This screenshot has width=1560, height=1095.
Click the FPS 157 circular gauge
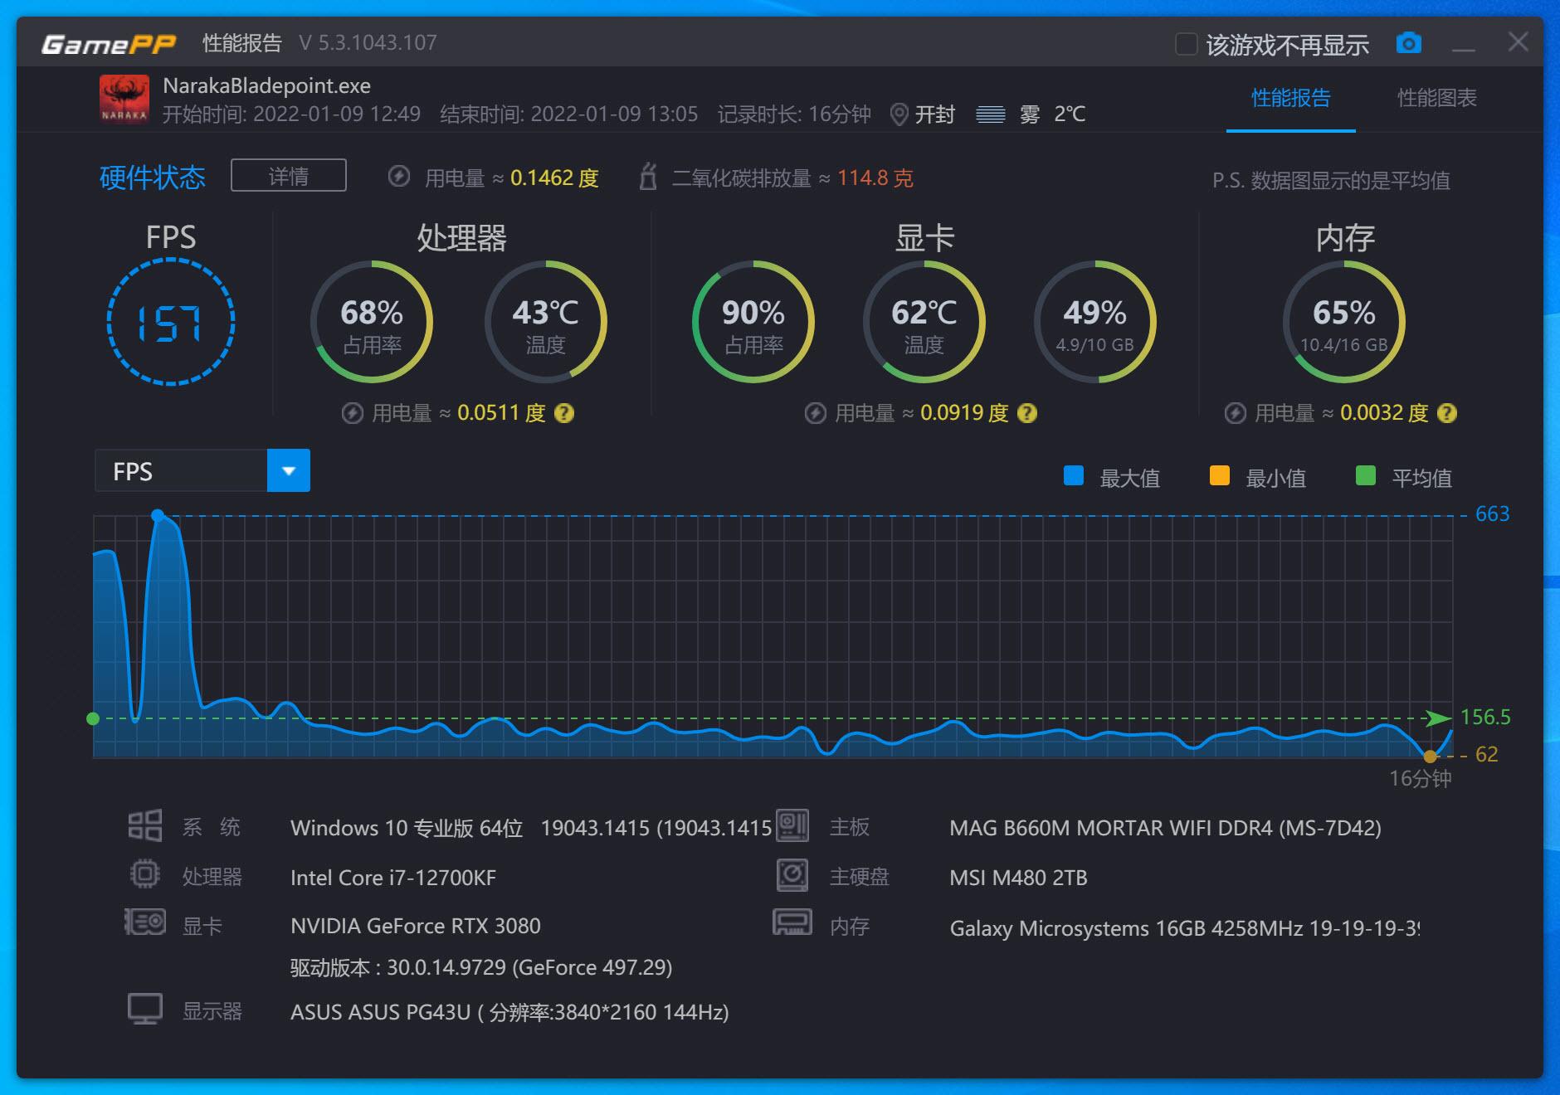[x=171, y=322]
